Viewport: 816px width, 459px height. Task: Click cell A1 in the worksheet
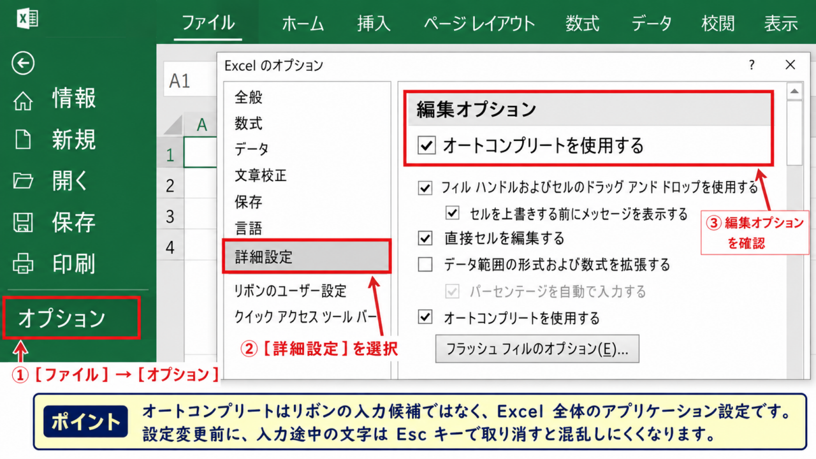tap(201, 153)
